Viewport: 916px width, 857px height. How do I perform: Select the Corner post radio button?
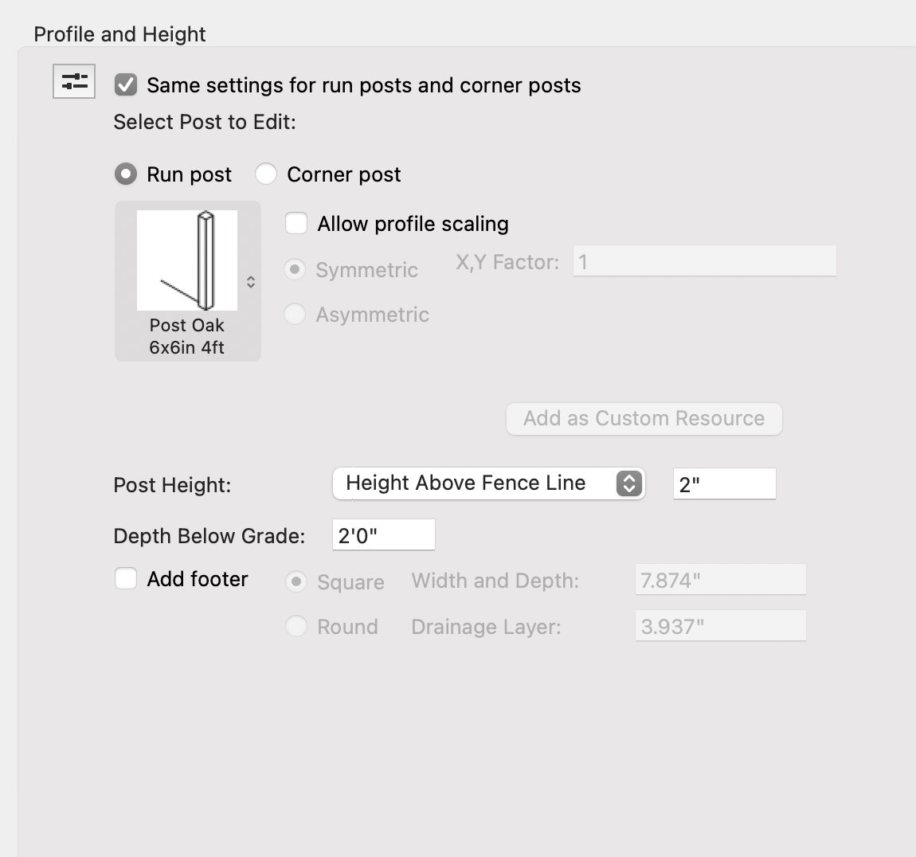[266, 174]
